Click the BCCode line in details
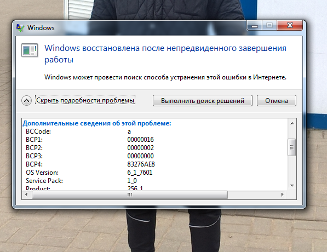 tap(78, 131)
